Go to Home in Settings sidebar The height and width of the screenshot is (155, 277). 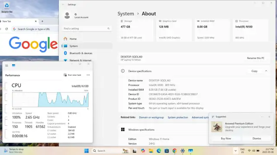73,39
